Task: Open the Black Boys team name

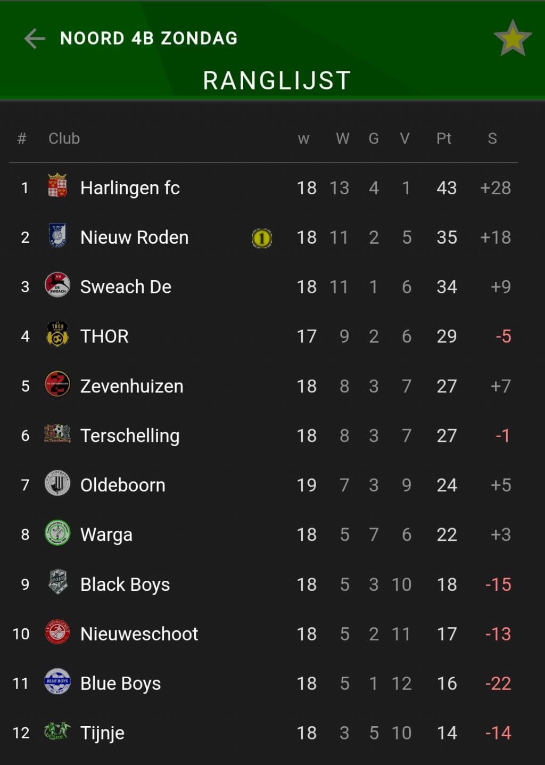Action: tap(125, 585)
